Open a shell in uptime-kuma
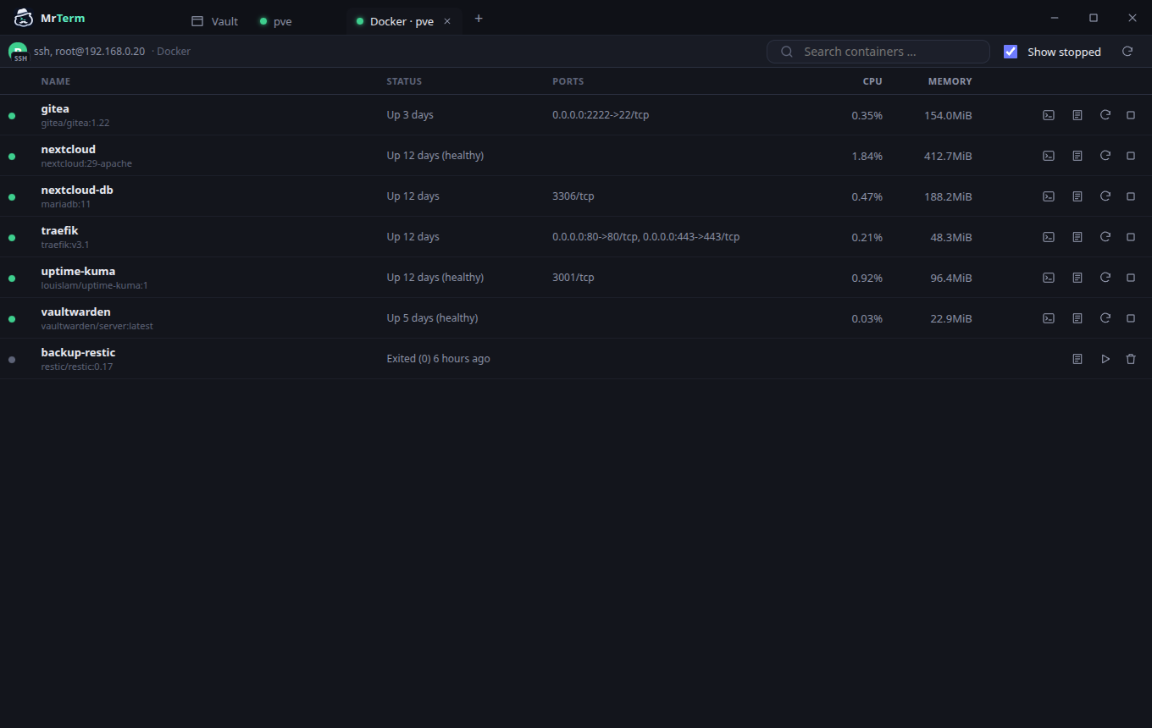 coord(1049,278)
